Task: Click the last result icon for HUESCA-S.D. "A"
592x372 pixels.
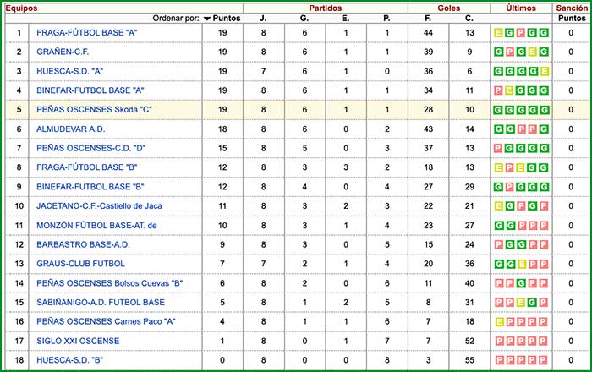Action: (545, 72)
